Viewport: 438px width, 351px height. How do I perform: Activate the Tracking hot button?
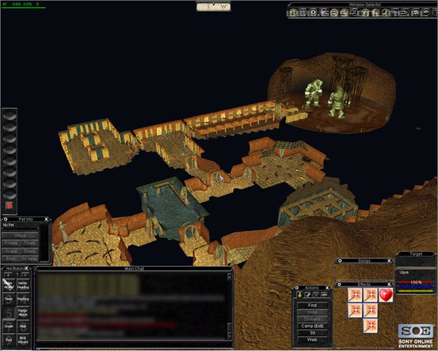[23, 299]
